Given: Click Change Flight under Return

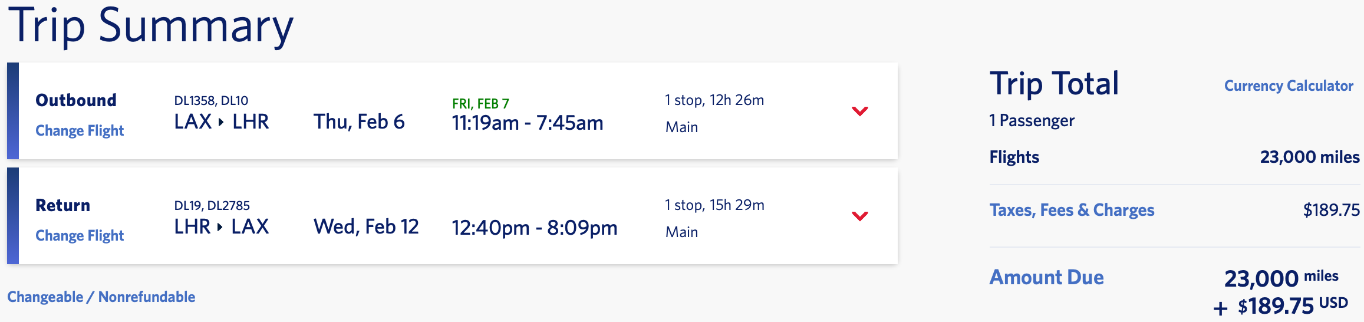Looking at the screenshot, I should pos(80,235).
